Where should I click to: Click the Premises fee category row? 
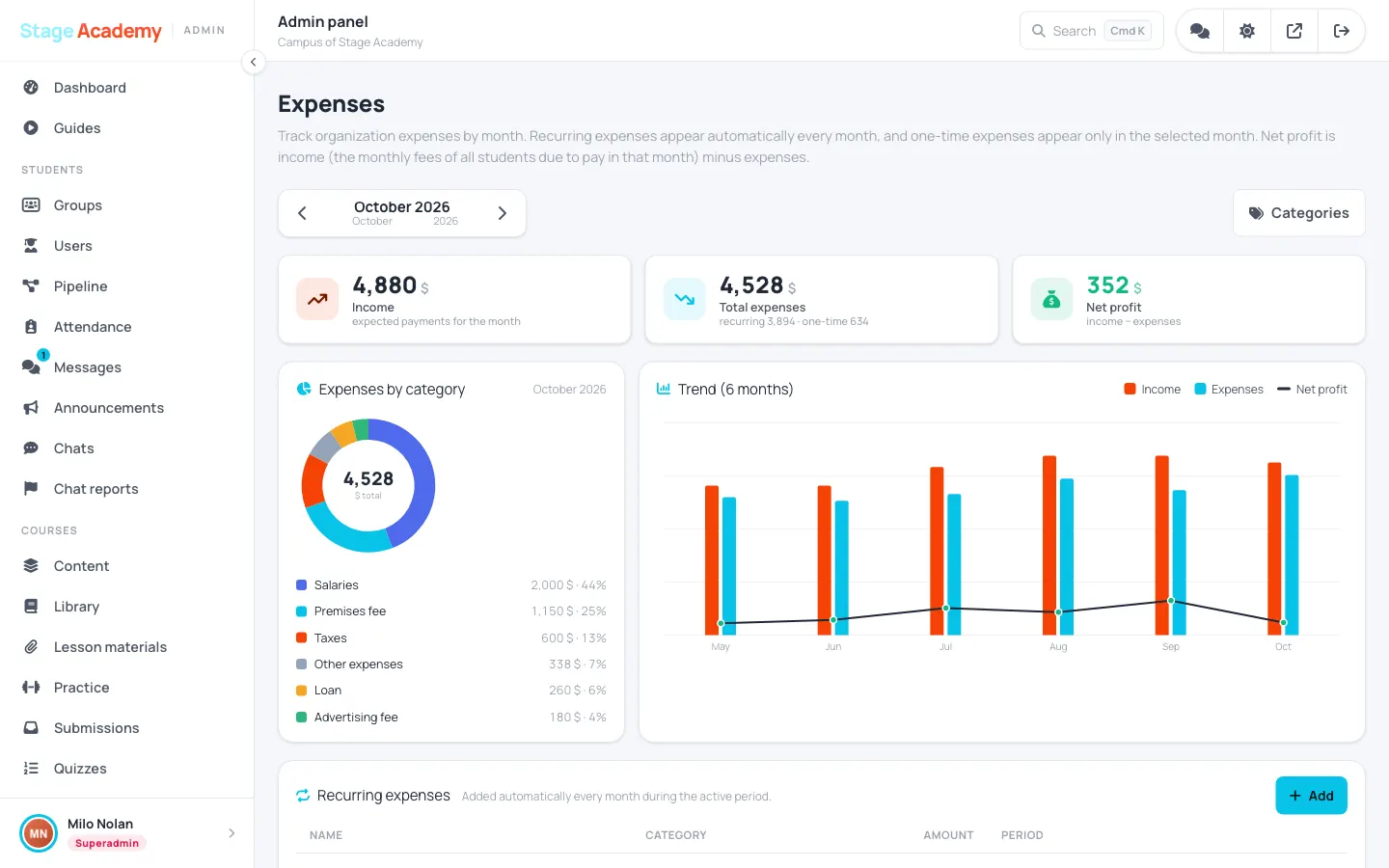[x=451, y=611]
